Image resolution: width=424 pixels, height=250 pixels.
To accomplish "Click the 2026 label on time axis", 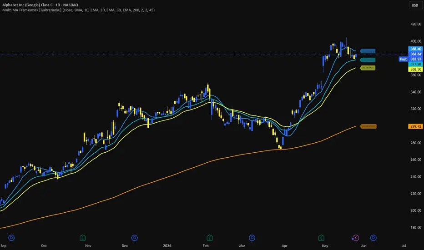I will click(167, 245).
